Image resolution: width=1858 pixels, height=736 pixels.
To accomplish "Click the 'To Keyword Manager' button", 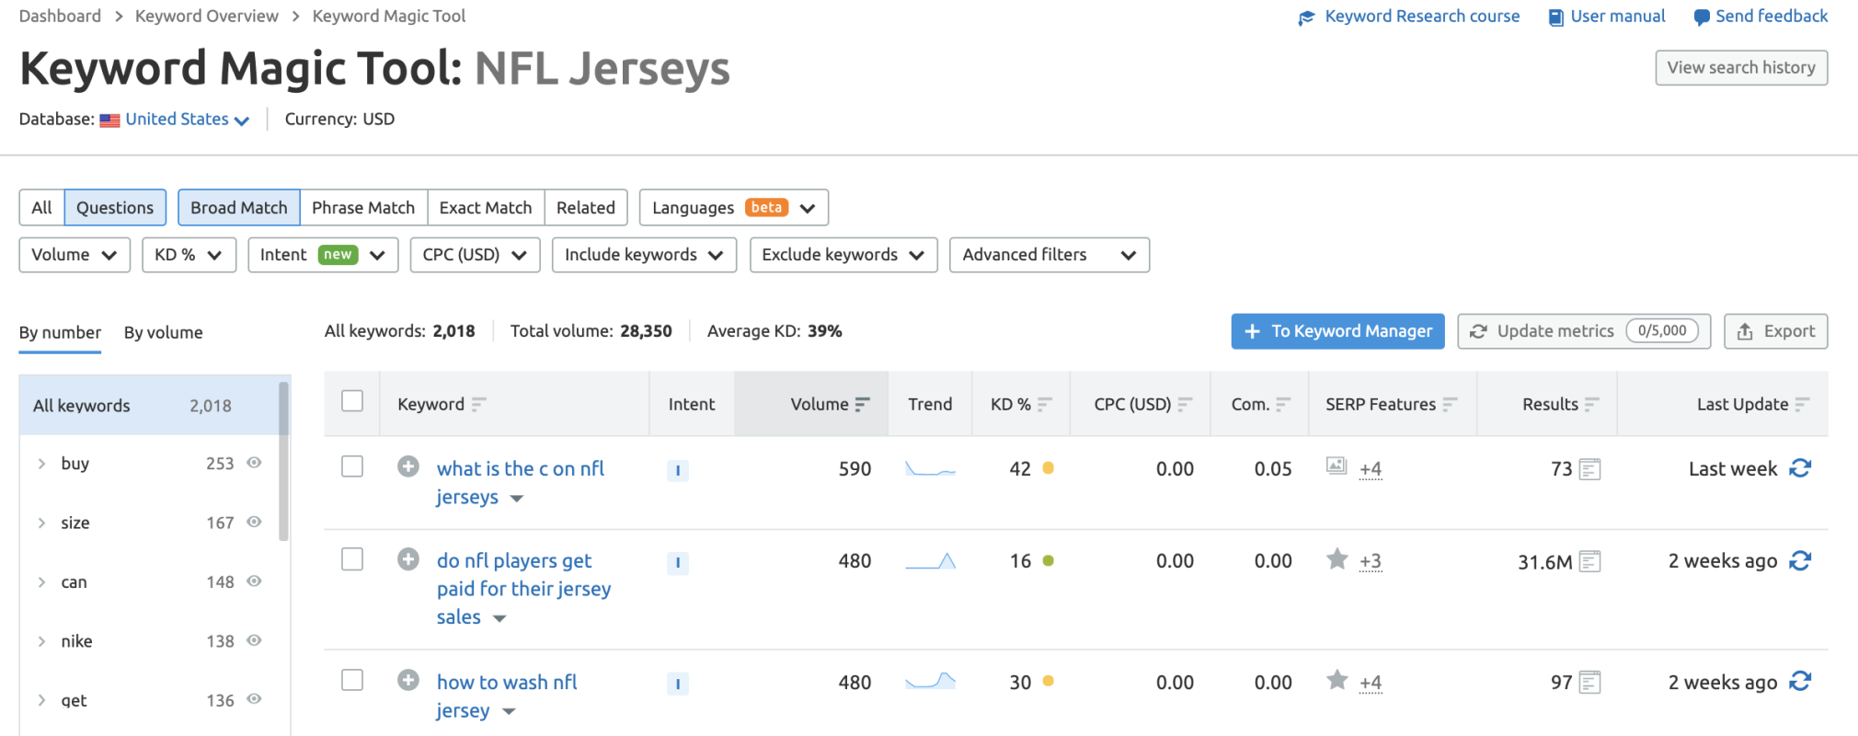I will tap(1337, 331).
